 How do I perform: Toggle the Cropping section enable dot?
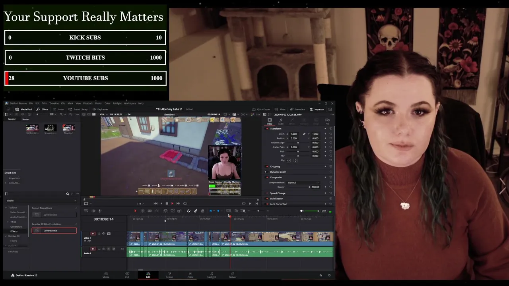coord(267,166)
